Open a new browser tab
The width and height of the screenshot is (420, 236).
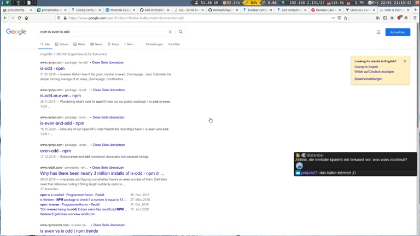point(416,10)
